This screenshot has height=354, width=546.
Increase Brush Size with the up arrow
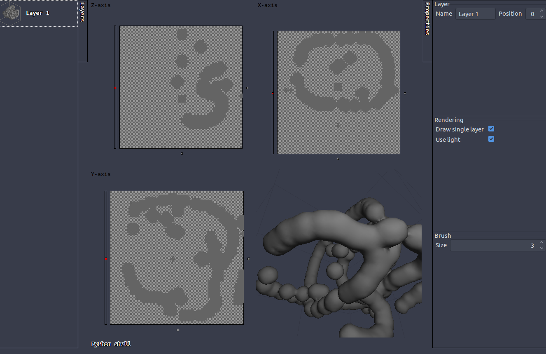point(541,243)
